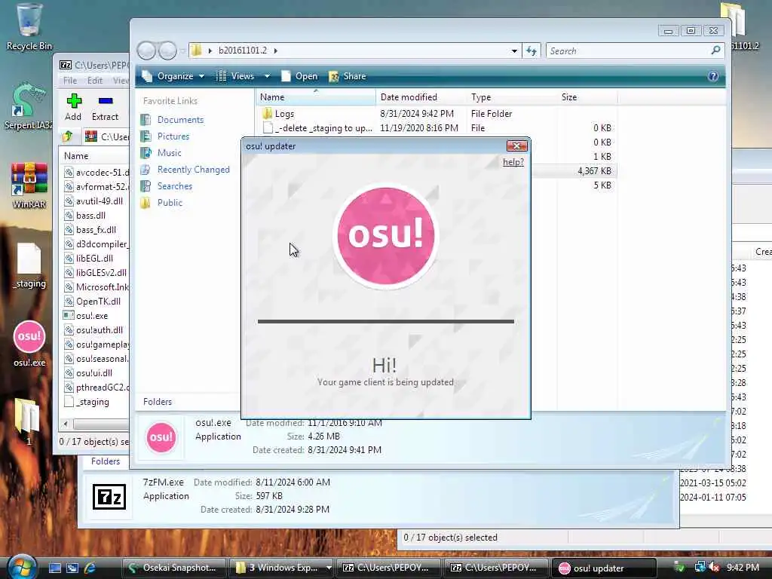772x579 pixels.
Task: Select the folder named 1 on desktop
Action: point(28,421)
